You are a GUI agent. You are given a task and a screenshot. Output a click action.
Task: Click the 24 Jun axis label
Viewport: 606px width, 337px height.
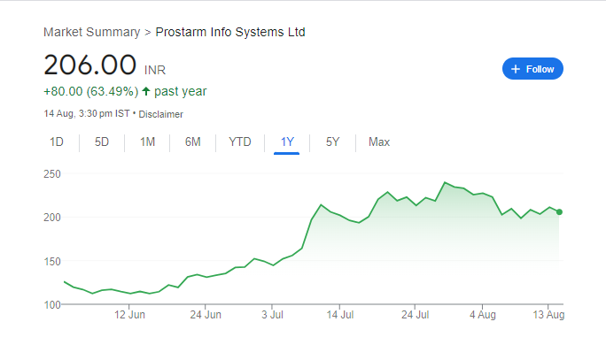tap(206, 315)
